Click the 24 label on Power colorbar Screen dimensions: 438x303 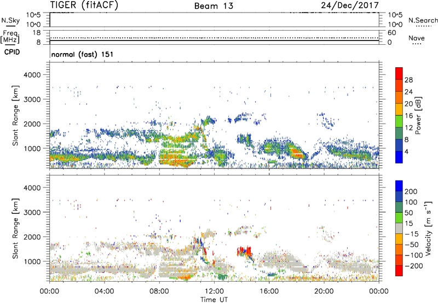(408, 92)
